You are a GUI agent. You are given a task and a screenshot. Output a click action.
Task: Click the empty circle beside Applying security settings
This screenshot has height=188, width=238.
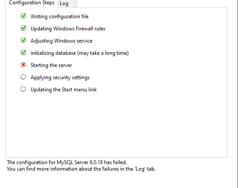click(x=23, y=77)
